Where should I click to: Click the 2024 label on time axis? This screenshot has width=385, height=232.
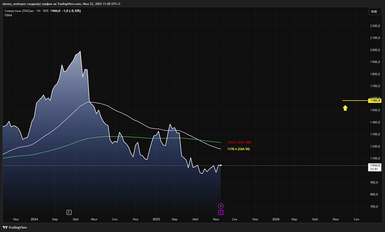(34, 219)
